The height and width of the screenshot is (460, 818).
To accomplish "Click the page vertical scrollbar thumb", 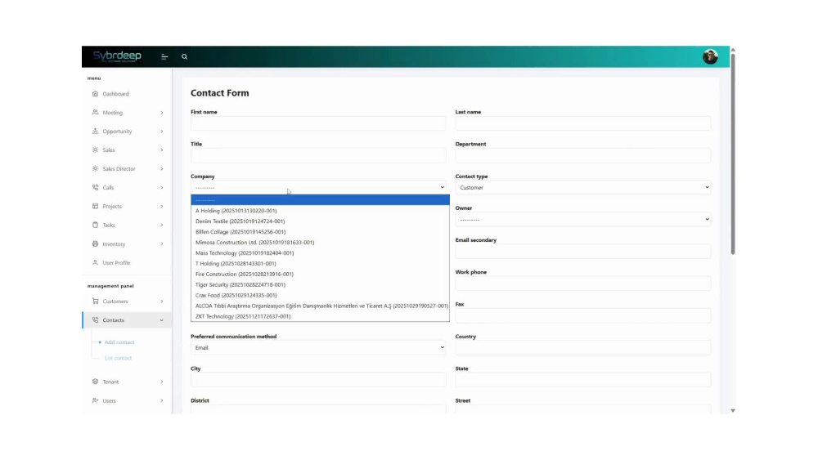I will [x=733, y=154].
